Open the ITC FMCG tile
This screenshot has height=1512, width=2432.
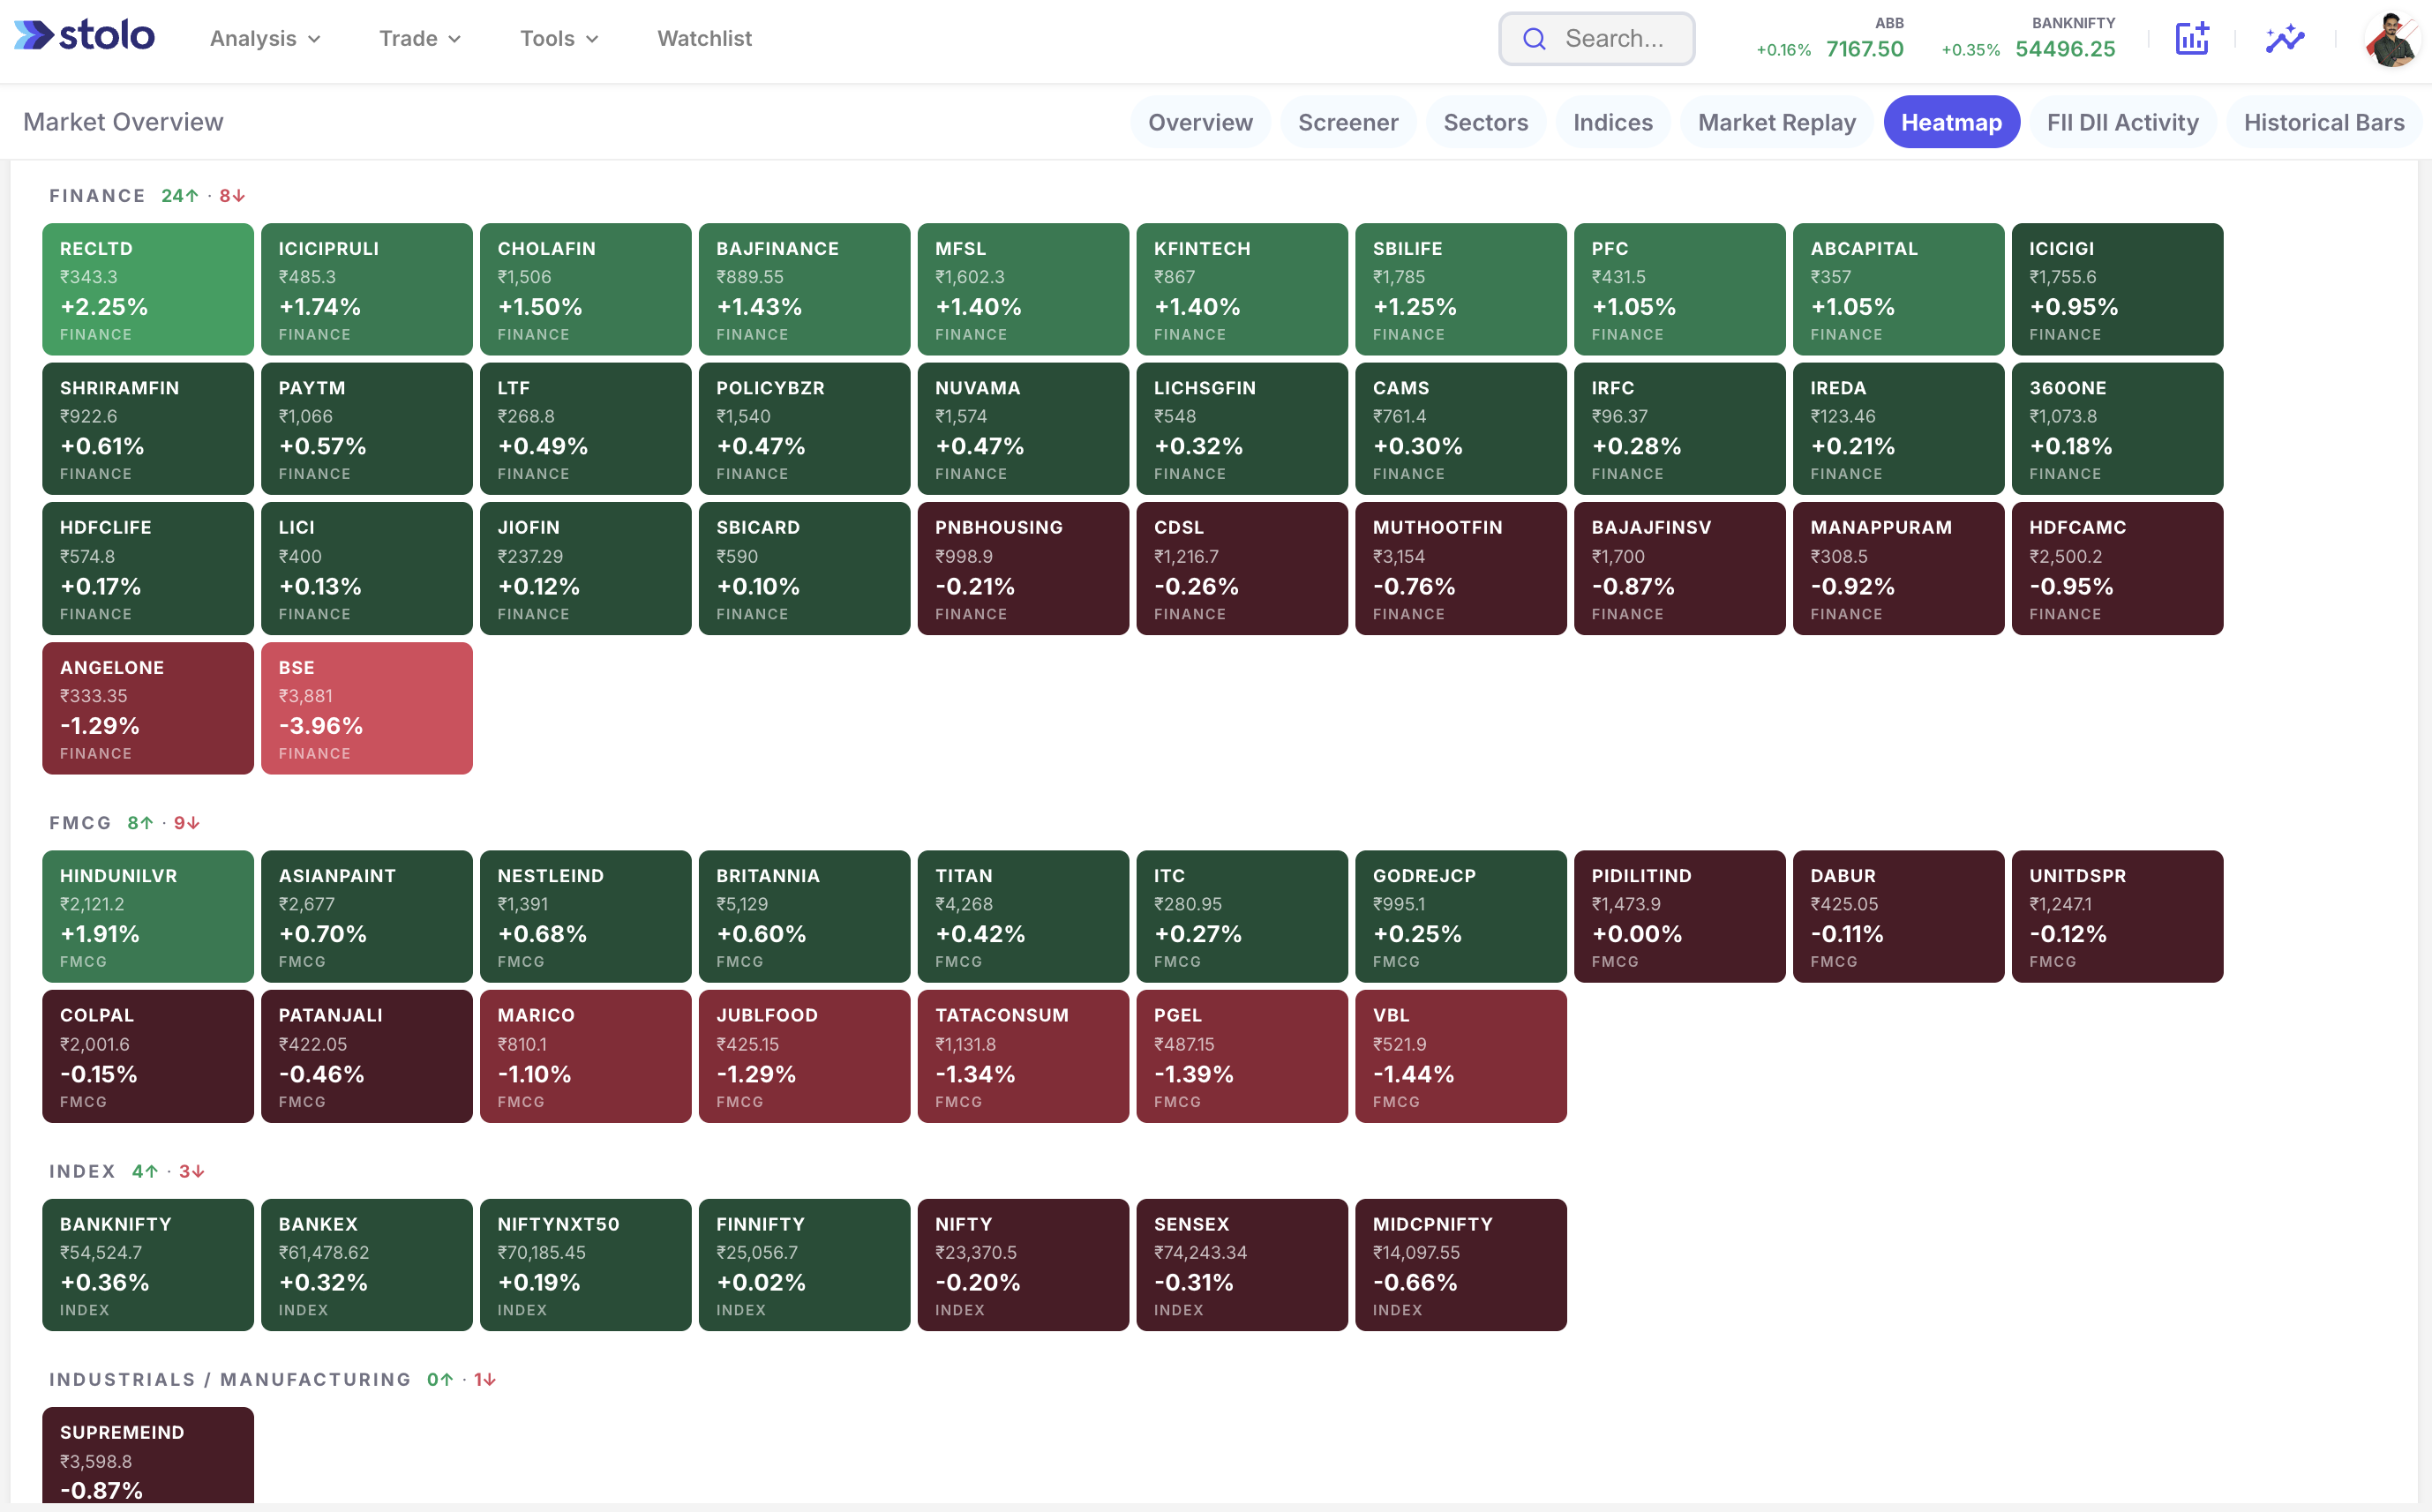(x=1242, y=917)
